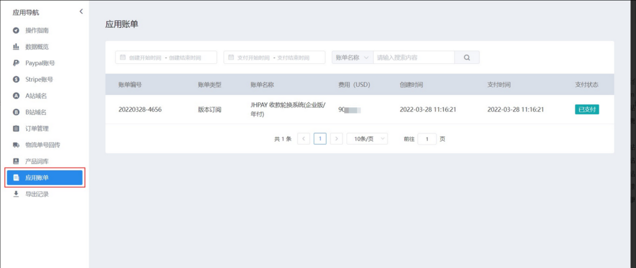Screen dimensions: 636x268
Task: Click the download icon for 导出记录
Action: pyautogui.click(x=16, y=194)
